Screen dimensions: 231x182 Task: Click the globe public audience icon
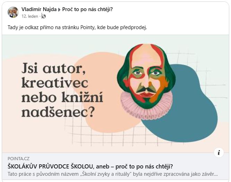click(x=44, y=16)
